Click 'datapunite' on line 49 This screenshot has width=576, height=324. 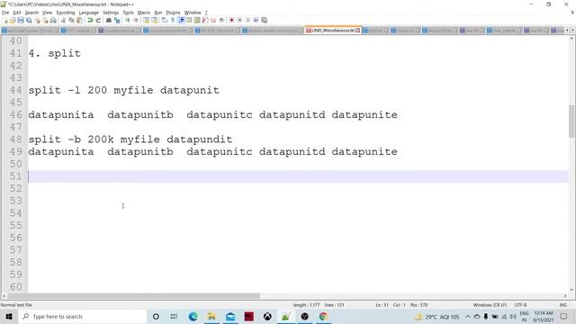(x=364, y=151)
